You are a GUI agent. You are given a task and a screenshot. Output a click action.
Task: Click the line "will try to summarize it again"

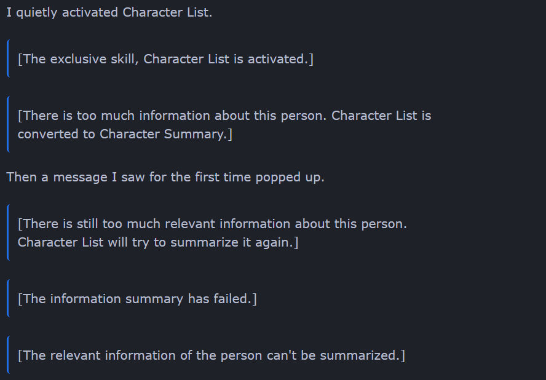pos(158,242)
